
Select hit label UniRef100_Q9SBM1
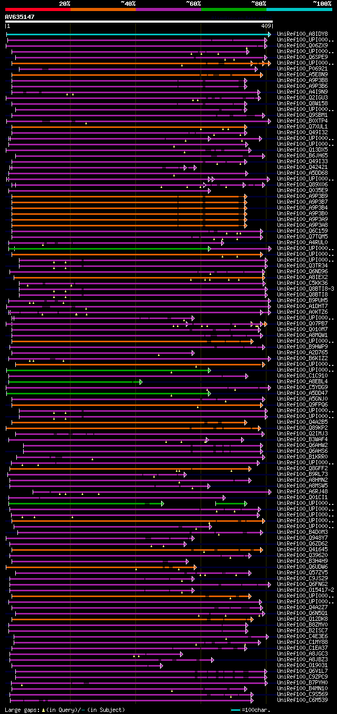[x=303, y=115]
